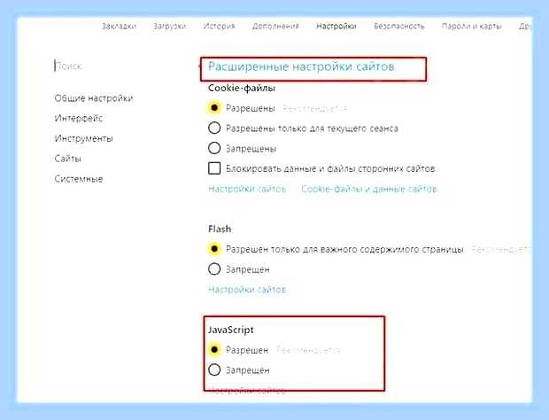Open Настройки сайтов link under Cookie-файлы
Screen dimensions: 549x420
click(247, 189)
